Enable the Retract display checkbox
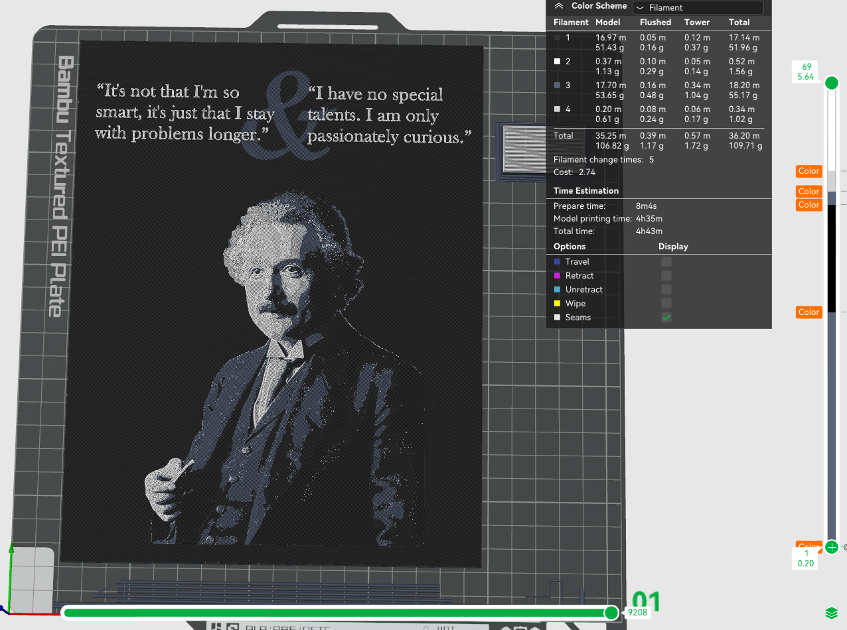This screenshot has width=847, height=630. coord(666,276)
